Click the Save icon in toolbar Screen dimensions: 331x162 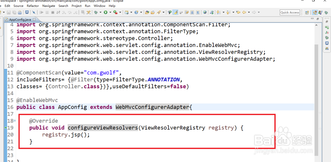9,13
